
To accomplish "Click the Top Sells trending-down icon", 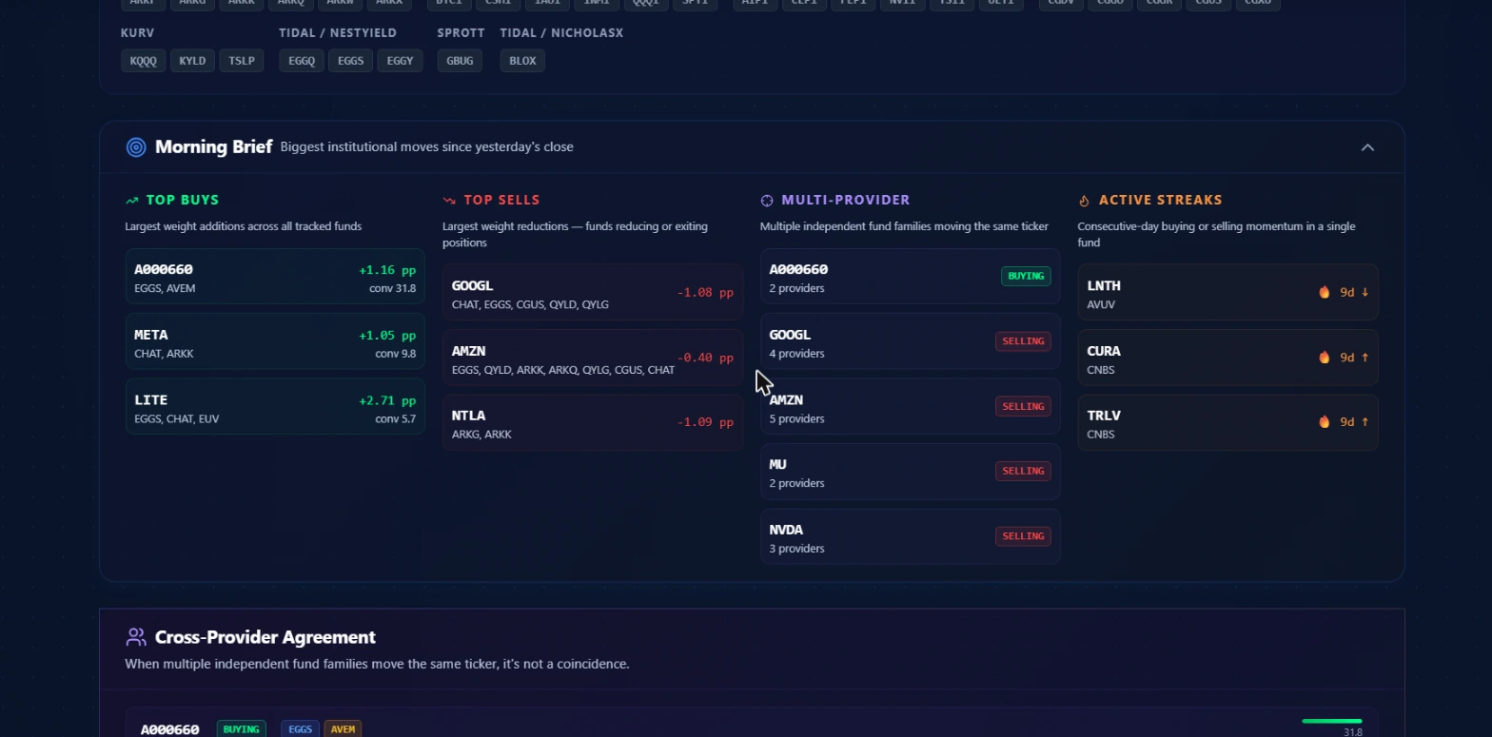I will tap(449, 201).
